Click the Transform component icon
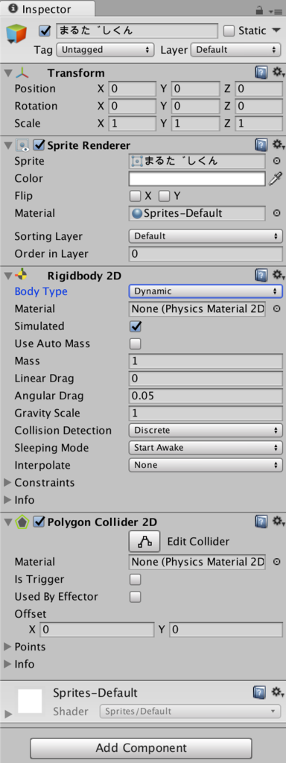The height and width of the screenshot is (763, 286). pyautogui.click(x=22, y=73)
